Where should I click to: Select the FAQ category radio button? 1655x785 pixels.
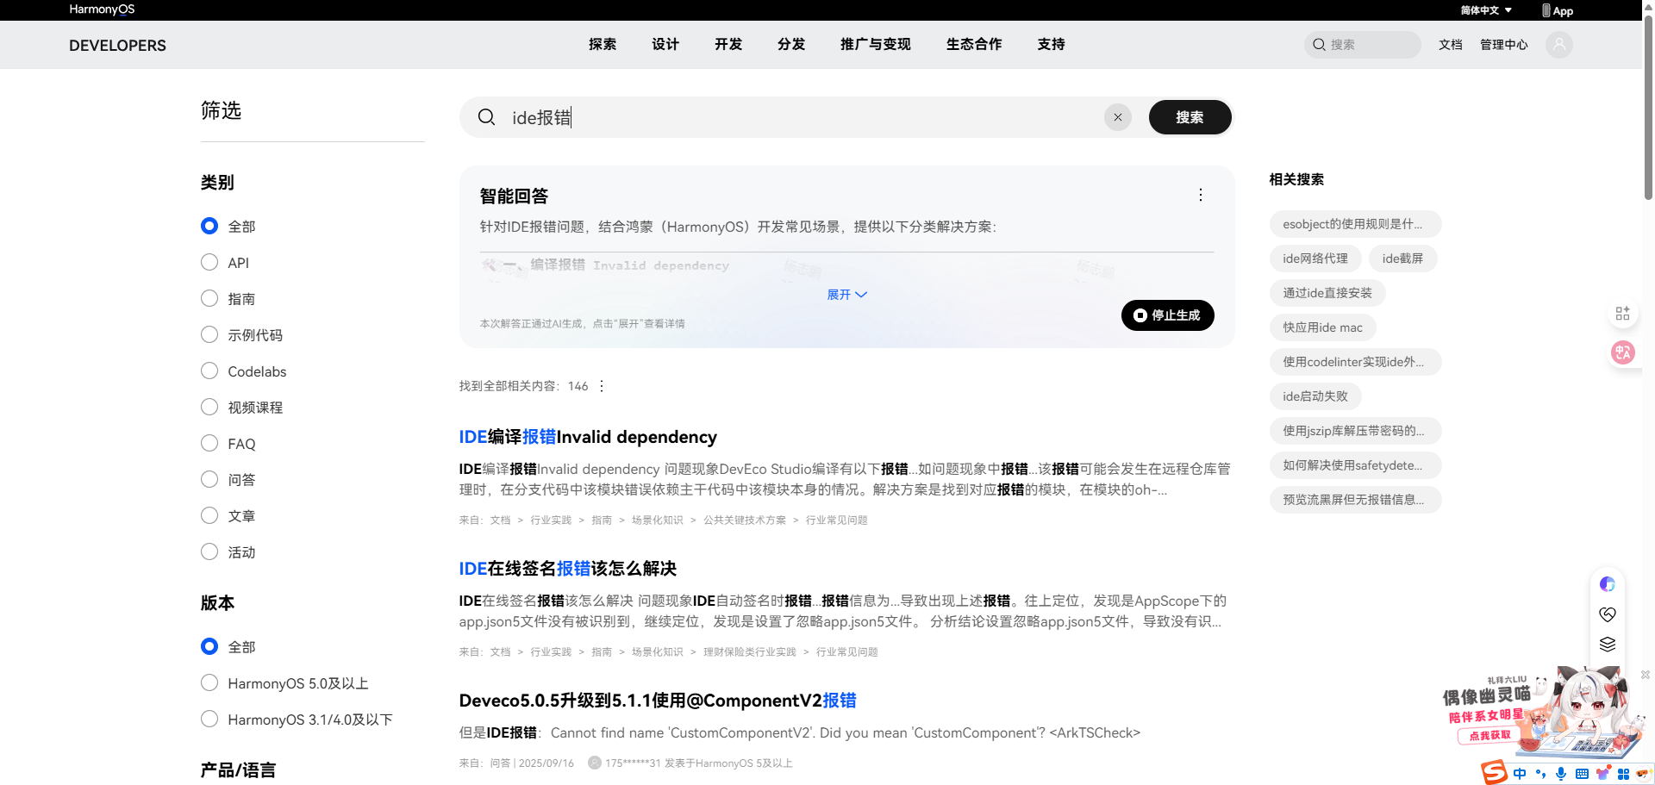[209, 444]
